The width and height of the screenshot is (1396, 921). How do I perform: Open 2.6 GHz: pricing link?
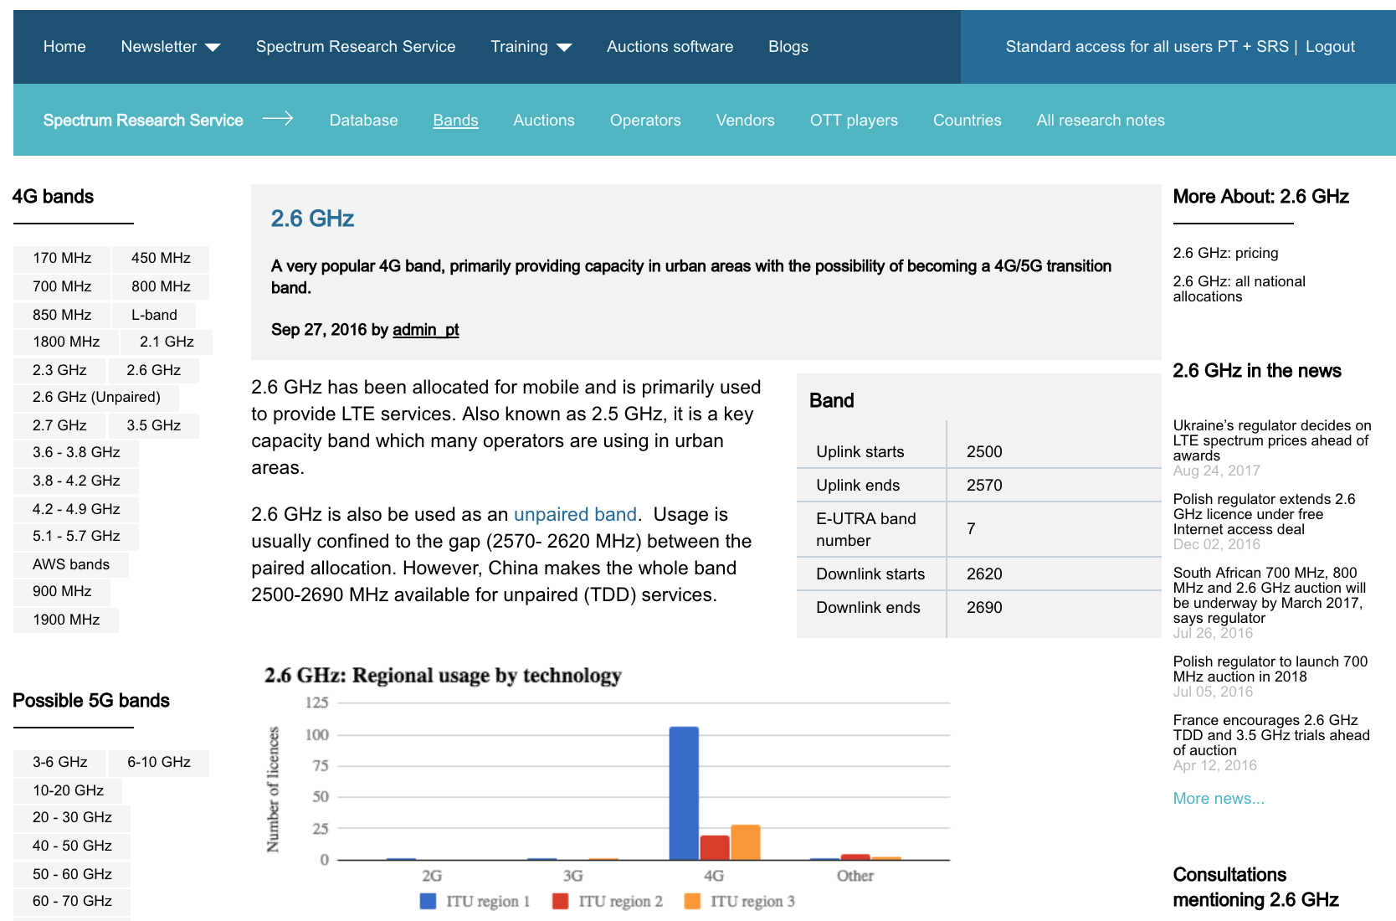(x=1225, y=253)
